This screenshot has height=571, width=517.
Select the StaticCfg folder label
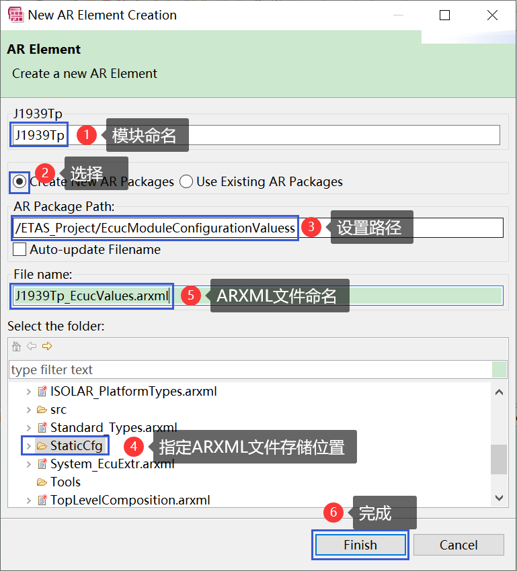(x=77, y=446)
